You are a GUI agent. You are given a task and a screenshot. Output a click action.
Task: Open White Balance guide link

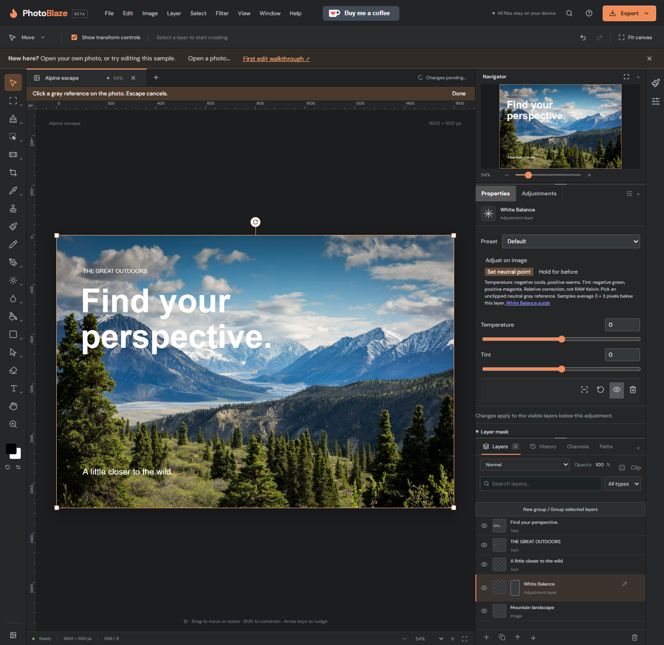click(528, 303)
